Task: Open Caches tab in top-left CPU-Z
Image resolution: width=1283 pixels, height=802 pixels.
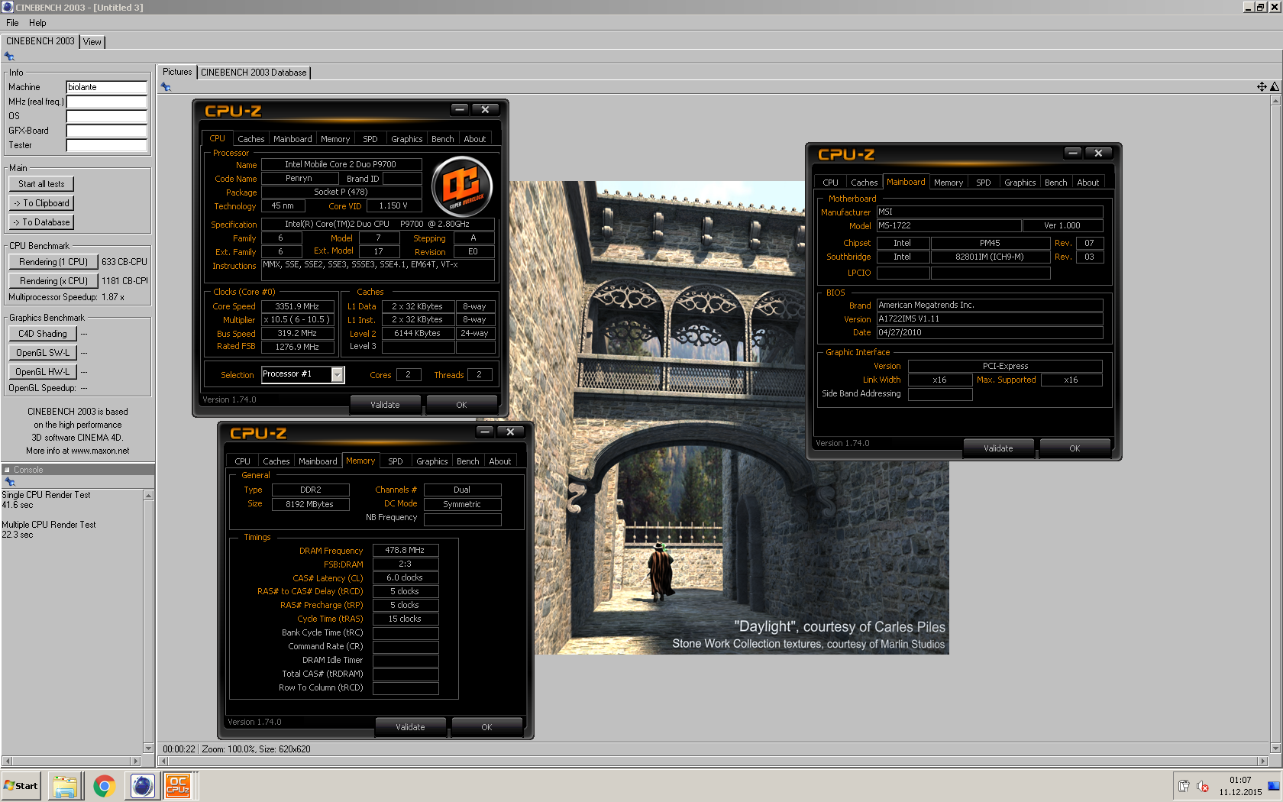Action: coord(250,139)
